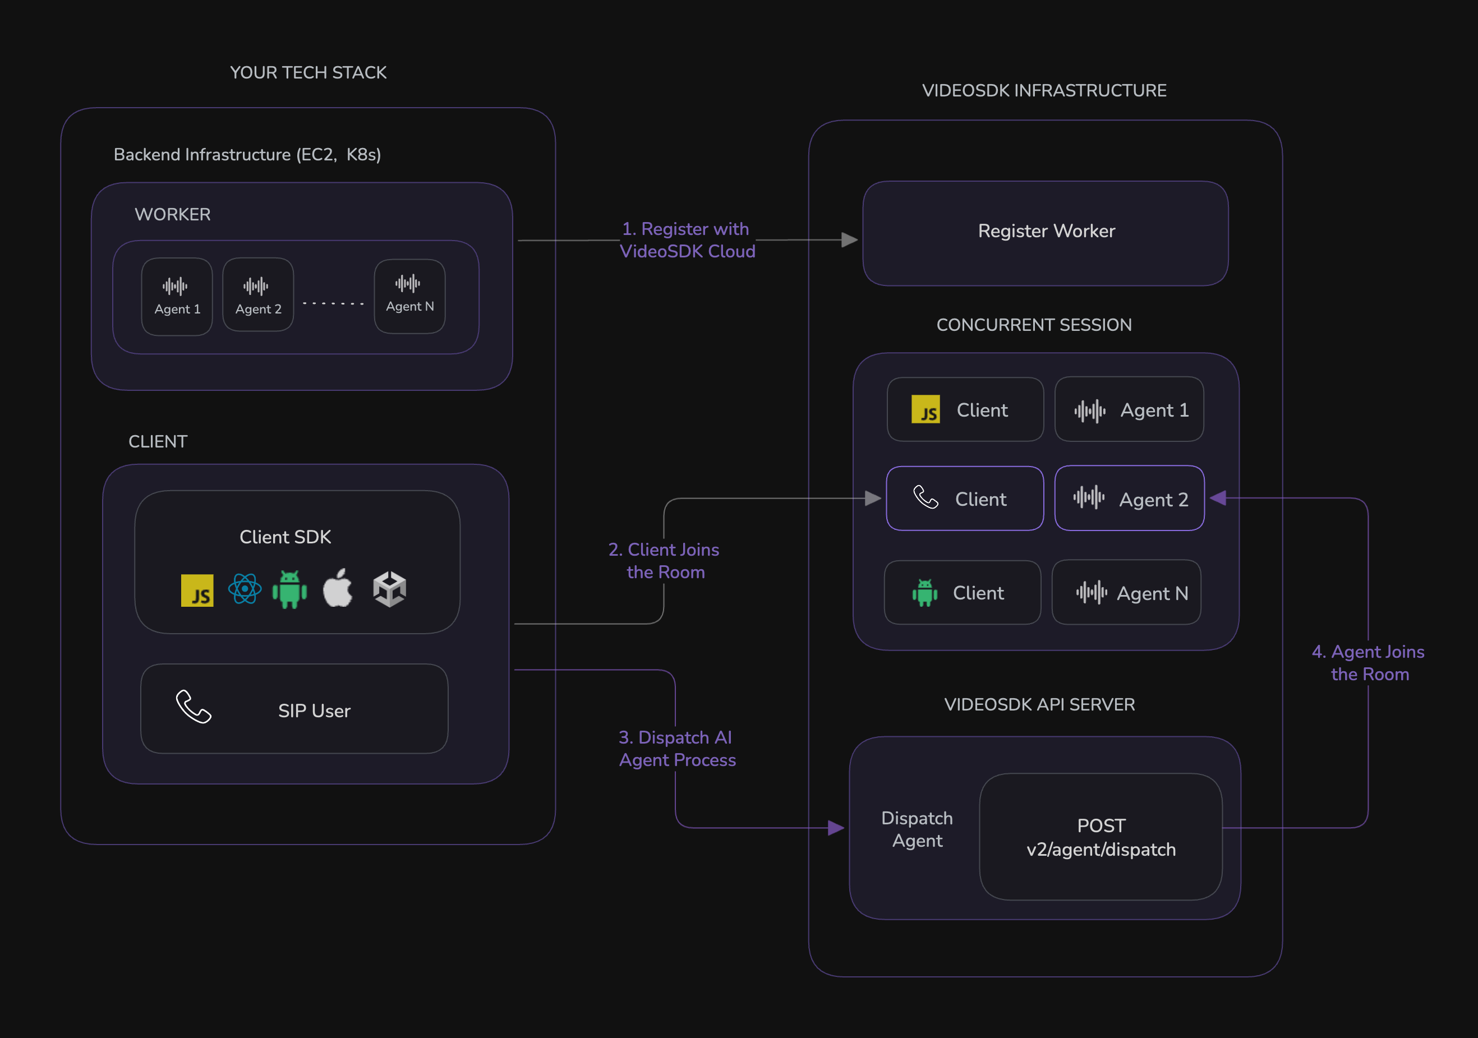This screenshot has height=1038, width=1478.
Task: Click the waveform icon above Agent N in Worker
Action: tap(407, 283)
